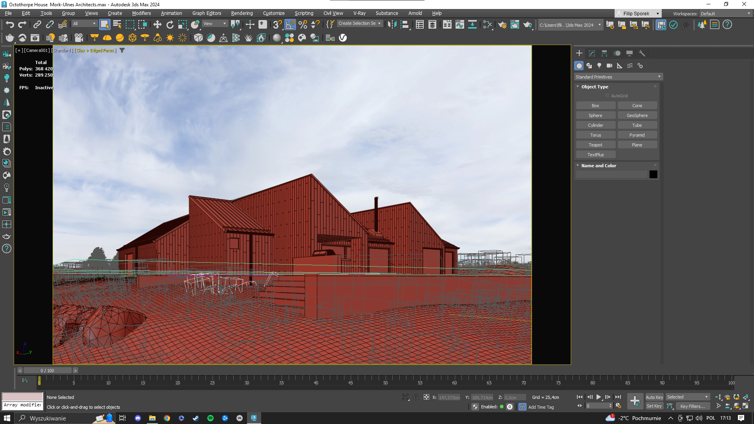Activate the Select and Rotate tool

[170, 25]
